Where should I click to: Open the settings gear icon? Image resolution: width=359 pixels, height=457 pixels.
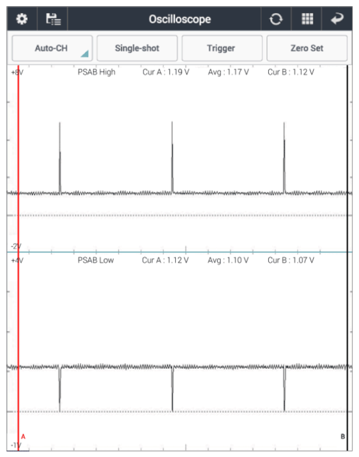22,19
